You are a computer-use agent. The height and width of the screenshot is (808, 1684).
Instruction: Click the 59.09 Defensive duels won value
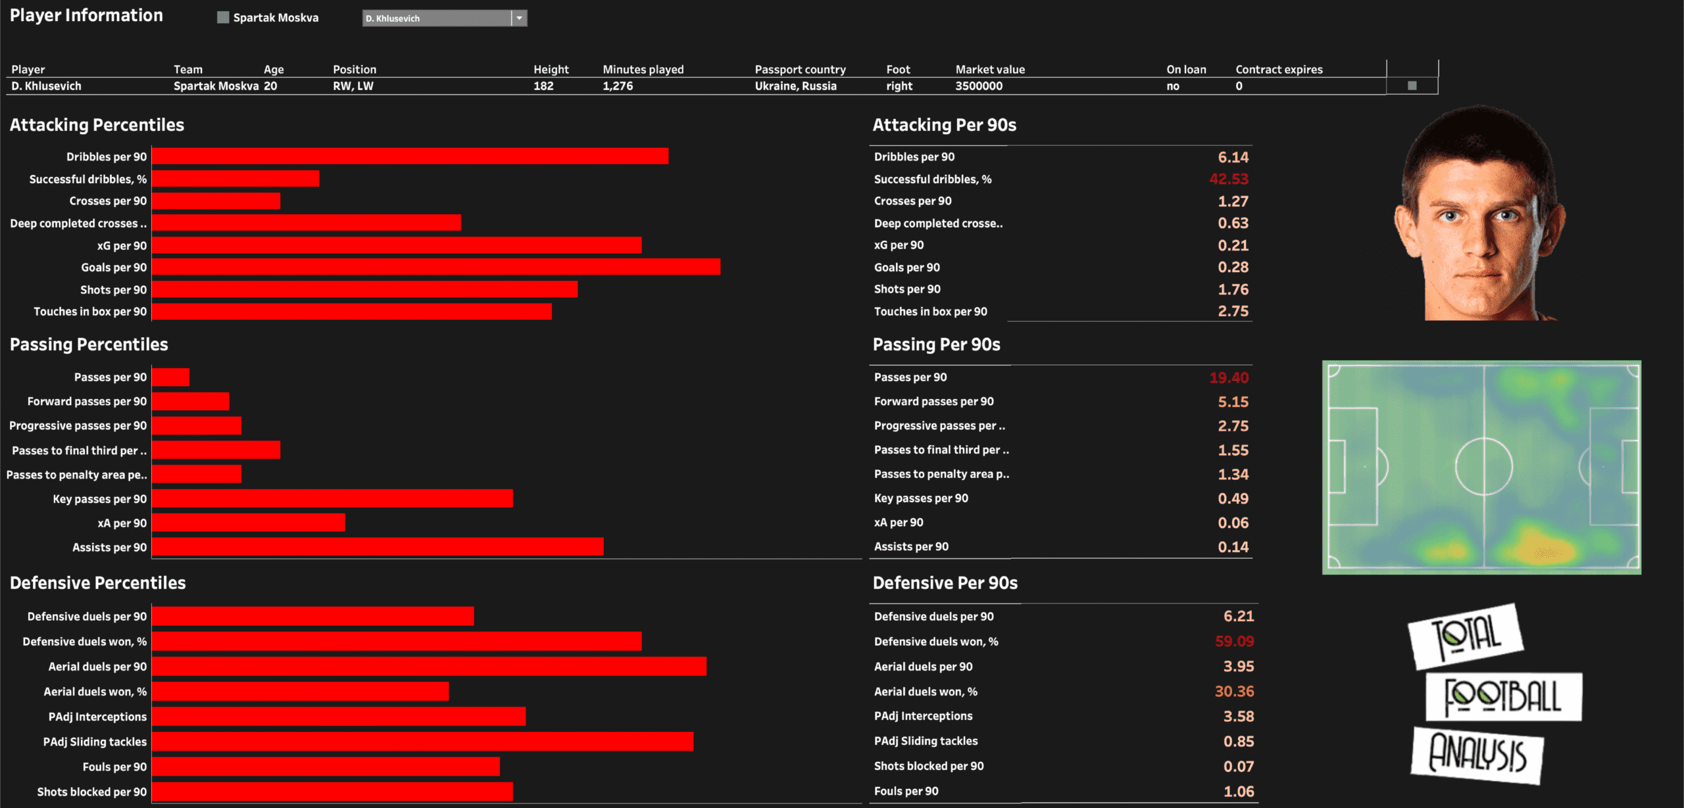pyautogui.click(x=1234, y=642)
